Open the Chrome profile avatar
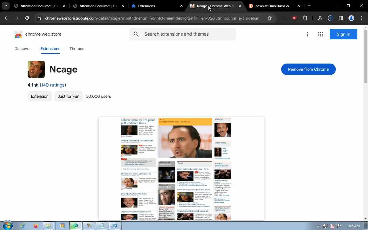This screenshot has height=230, width=368. tap(351, 18)
